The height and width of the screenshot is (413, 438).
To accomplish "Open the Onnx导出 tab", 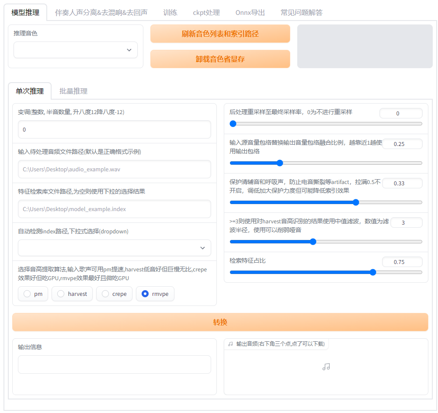I will point(250,13).
